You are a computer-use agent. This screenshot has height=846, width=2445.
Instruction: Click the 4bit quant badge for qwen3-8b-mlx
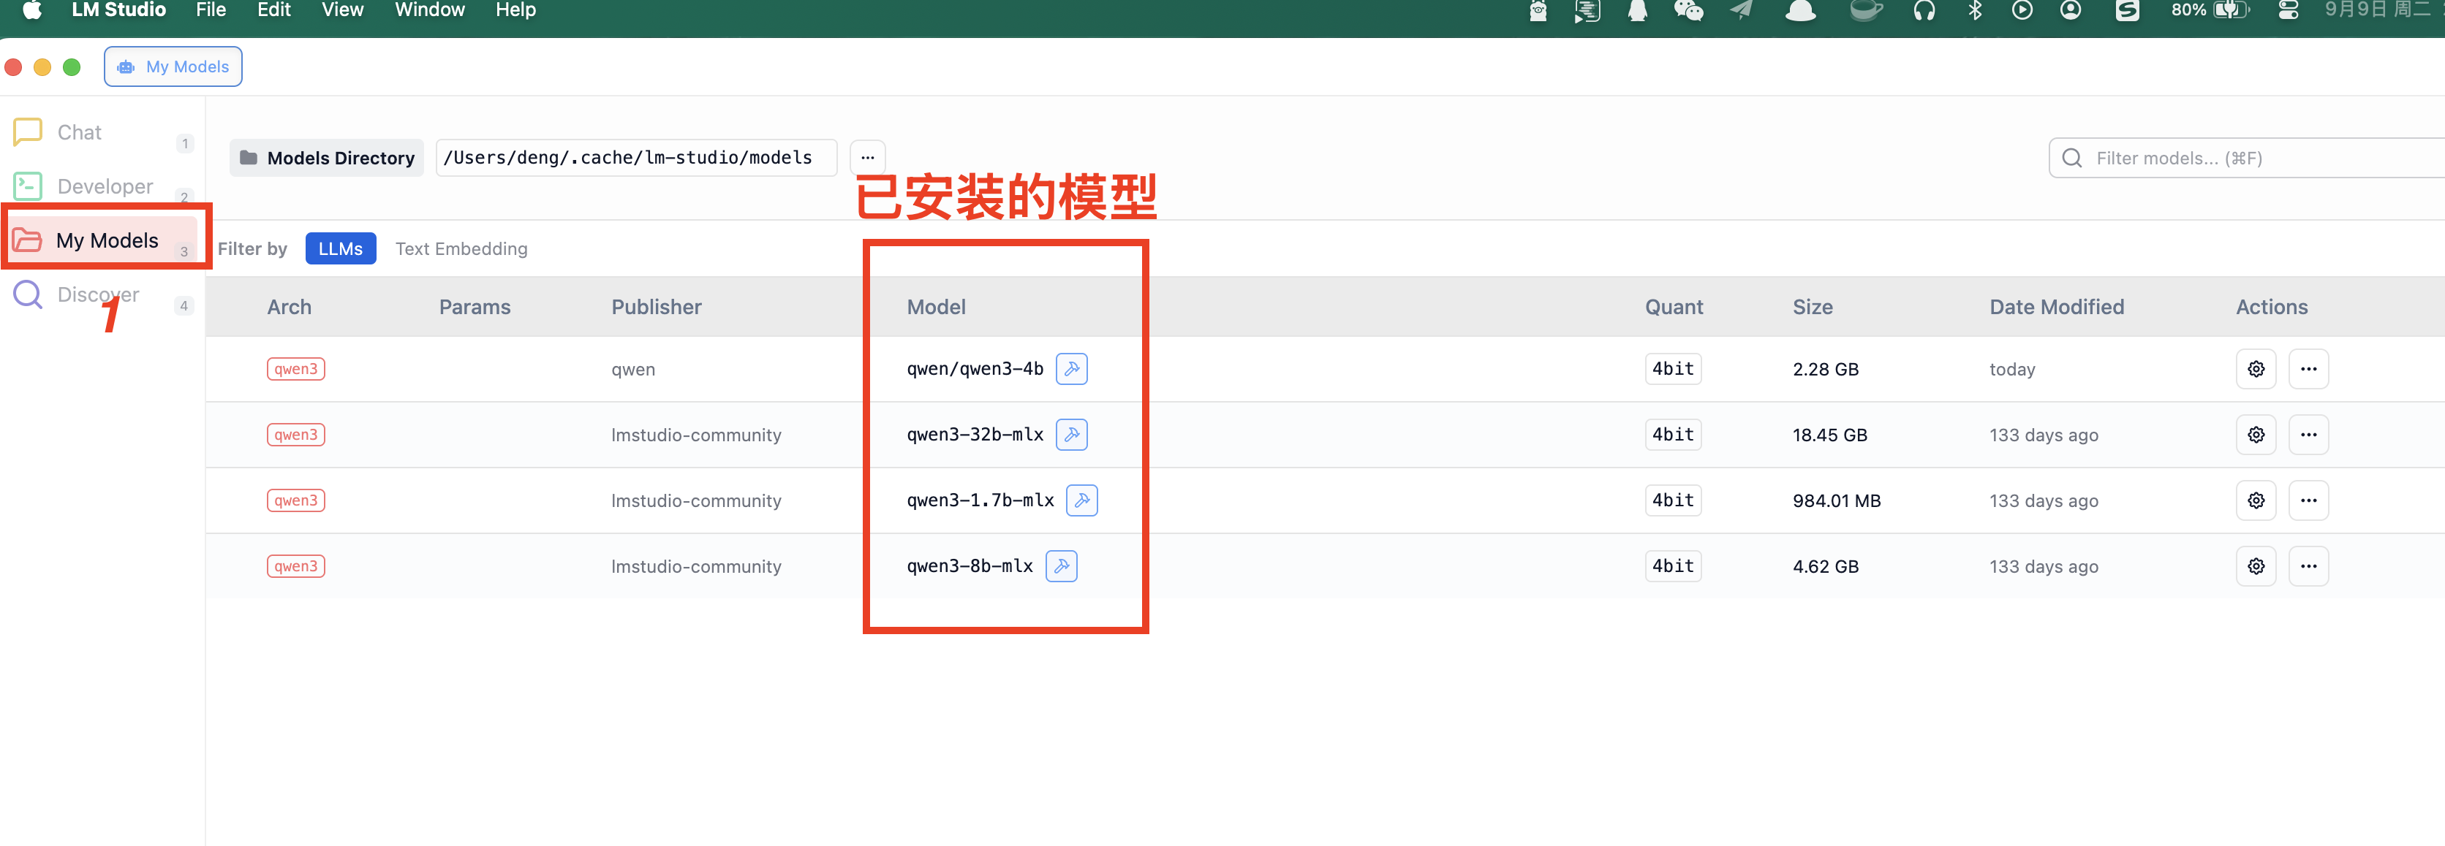(1674, 566)
